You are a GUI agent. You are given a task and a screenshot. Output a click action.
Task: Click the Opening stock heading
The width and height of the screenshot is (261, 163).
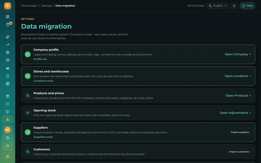click(45, 111)
